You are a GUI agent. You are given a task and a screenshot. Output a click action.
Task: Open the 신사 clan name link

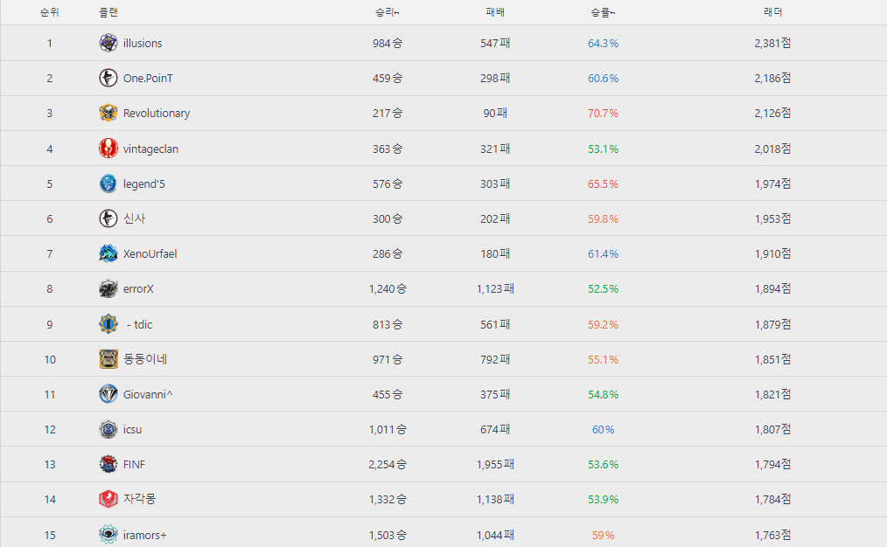pos(134,218)
